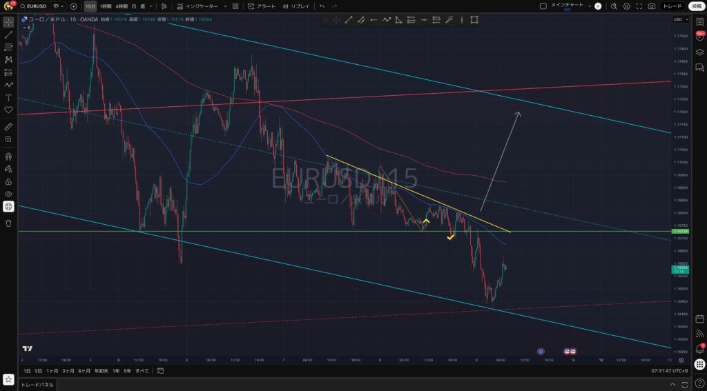Pick the rectangle tool in floating drawing toolbar
This screenshot has height=391, width=707.
coord(474,20)
